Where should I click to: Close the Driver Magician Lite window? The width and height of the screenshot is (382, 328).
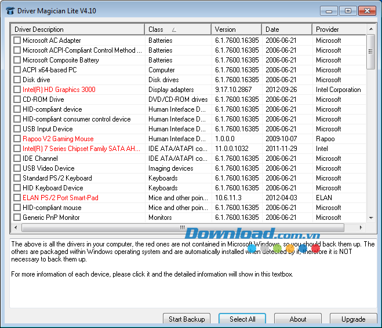pyautogui.click(x=367, y=11)
